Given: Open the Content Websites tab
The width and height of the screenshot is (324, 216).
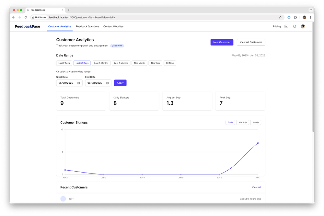Looking at the screenshot, I should point(113,27).
